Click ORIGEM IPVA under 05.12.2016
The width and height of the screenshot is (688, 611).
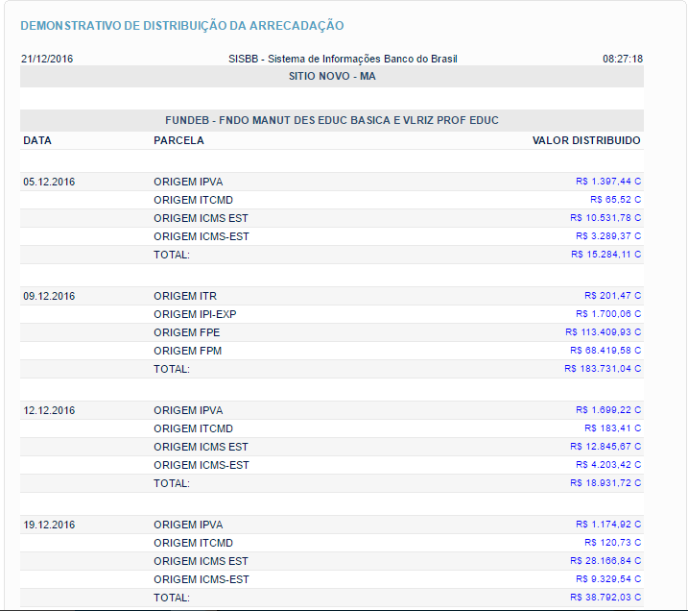pyautogui.click(x=188, y=182)
